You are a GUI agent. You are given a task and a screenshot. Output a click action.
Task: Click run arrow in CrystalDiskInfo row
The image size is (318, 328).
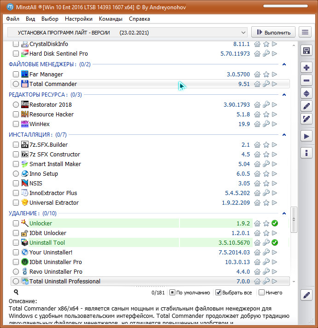(274, 44)
